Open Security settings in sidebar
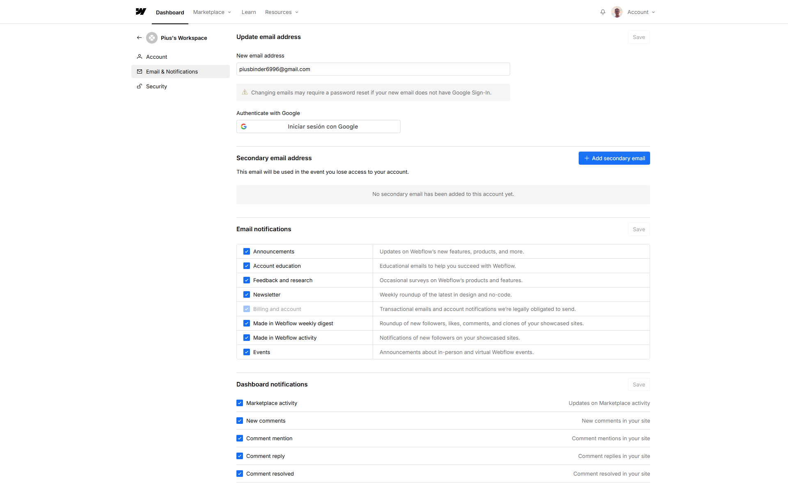The image size is (788, 499). pyautogui.click(x=181, y=86)
